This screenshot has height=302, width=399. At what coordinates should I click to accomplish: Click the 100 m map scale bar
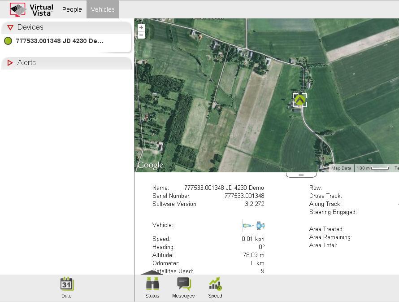pos(373,168)
